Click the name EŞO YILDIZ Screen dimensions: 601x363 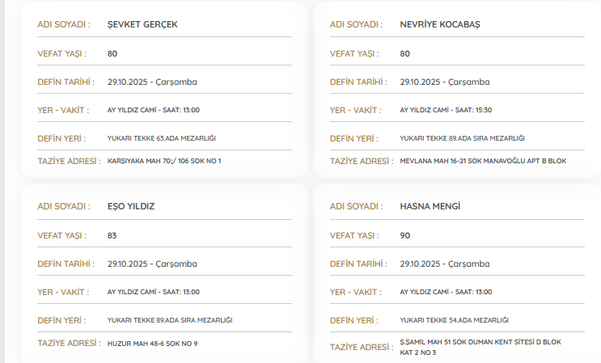click(131, 206)
